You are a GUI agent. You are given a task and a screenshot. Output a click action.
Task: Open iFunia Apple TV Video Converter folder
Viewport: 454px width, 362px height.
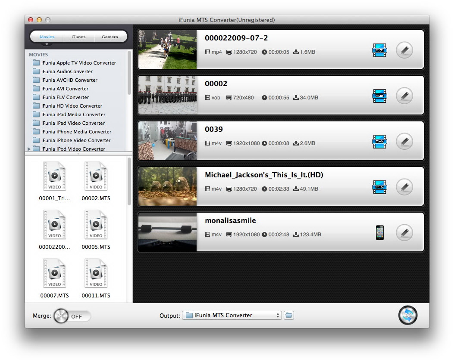pos(75,63)
